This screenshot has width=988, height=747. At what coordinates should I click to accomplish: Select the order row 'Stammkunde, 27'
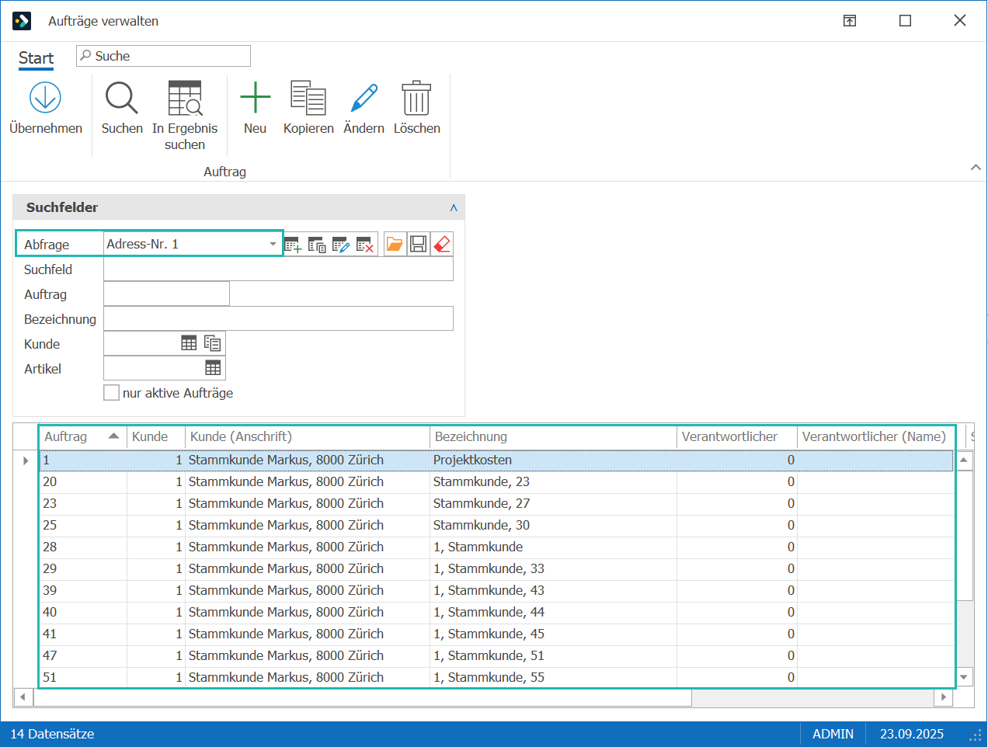pos(496,503)
